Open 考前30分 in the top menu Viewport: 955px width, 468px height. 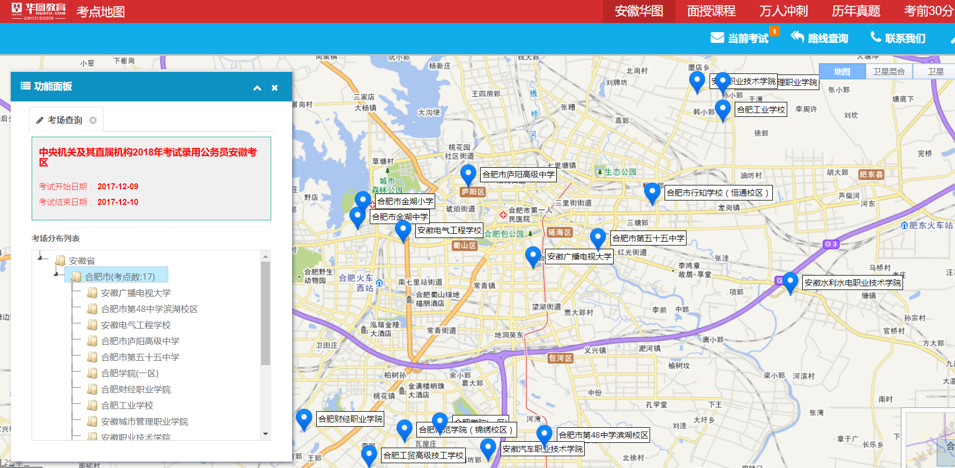(928, 11)
